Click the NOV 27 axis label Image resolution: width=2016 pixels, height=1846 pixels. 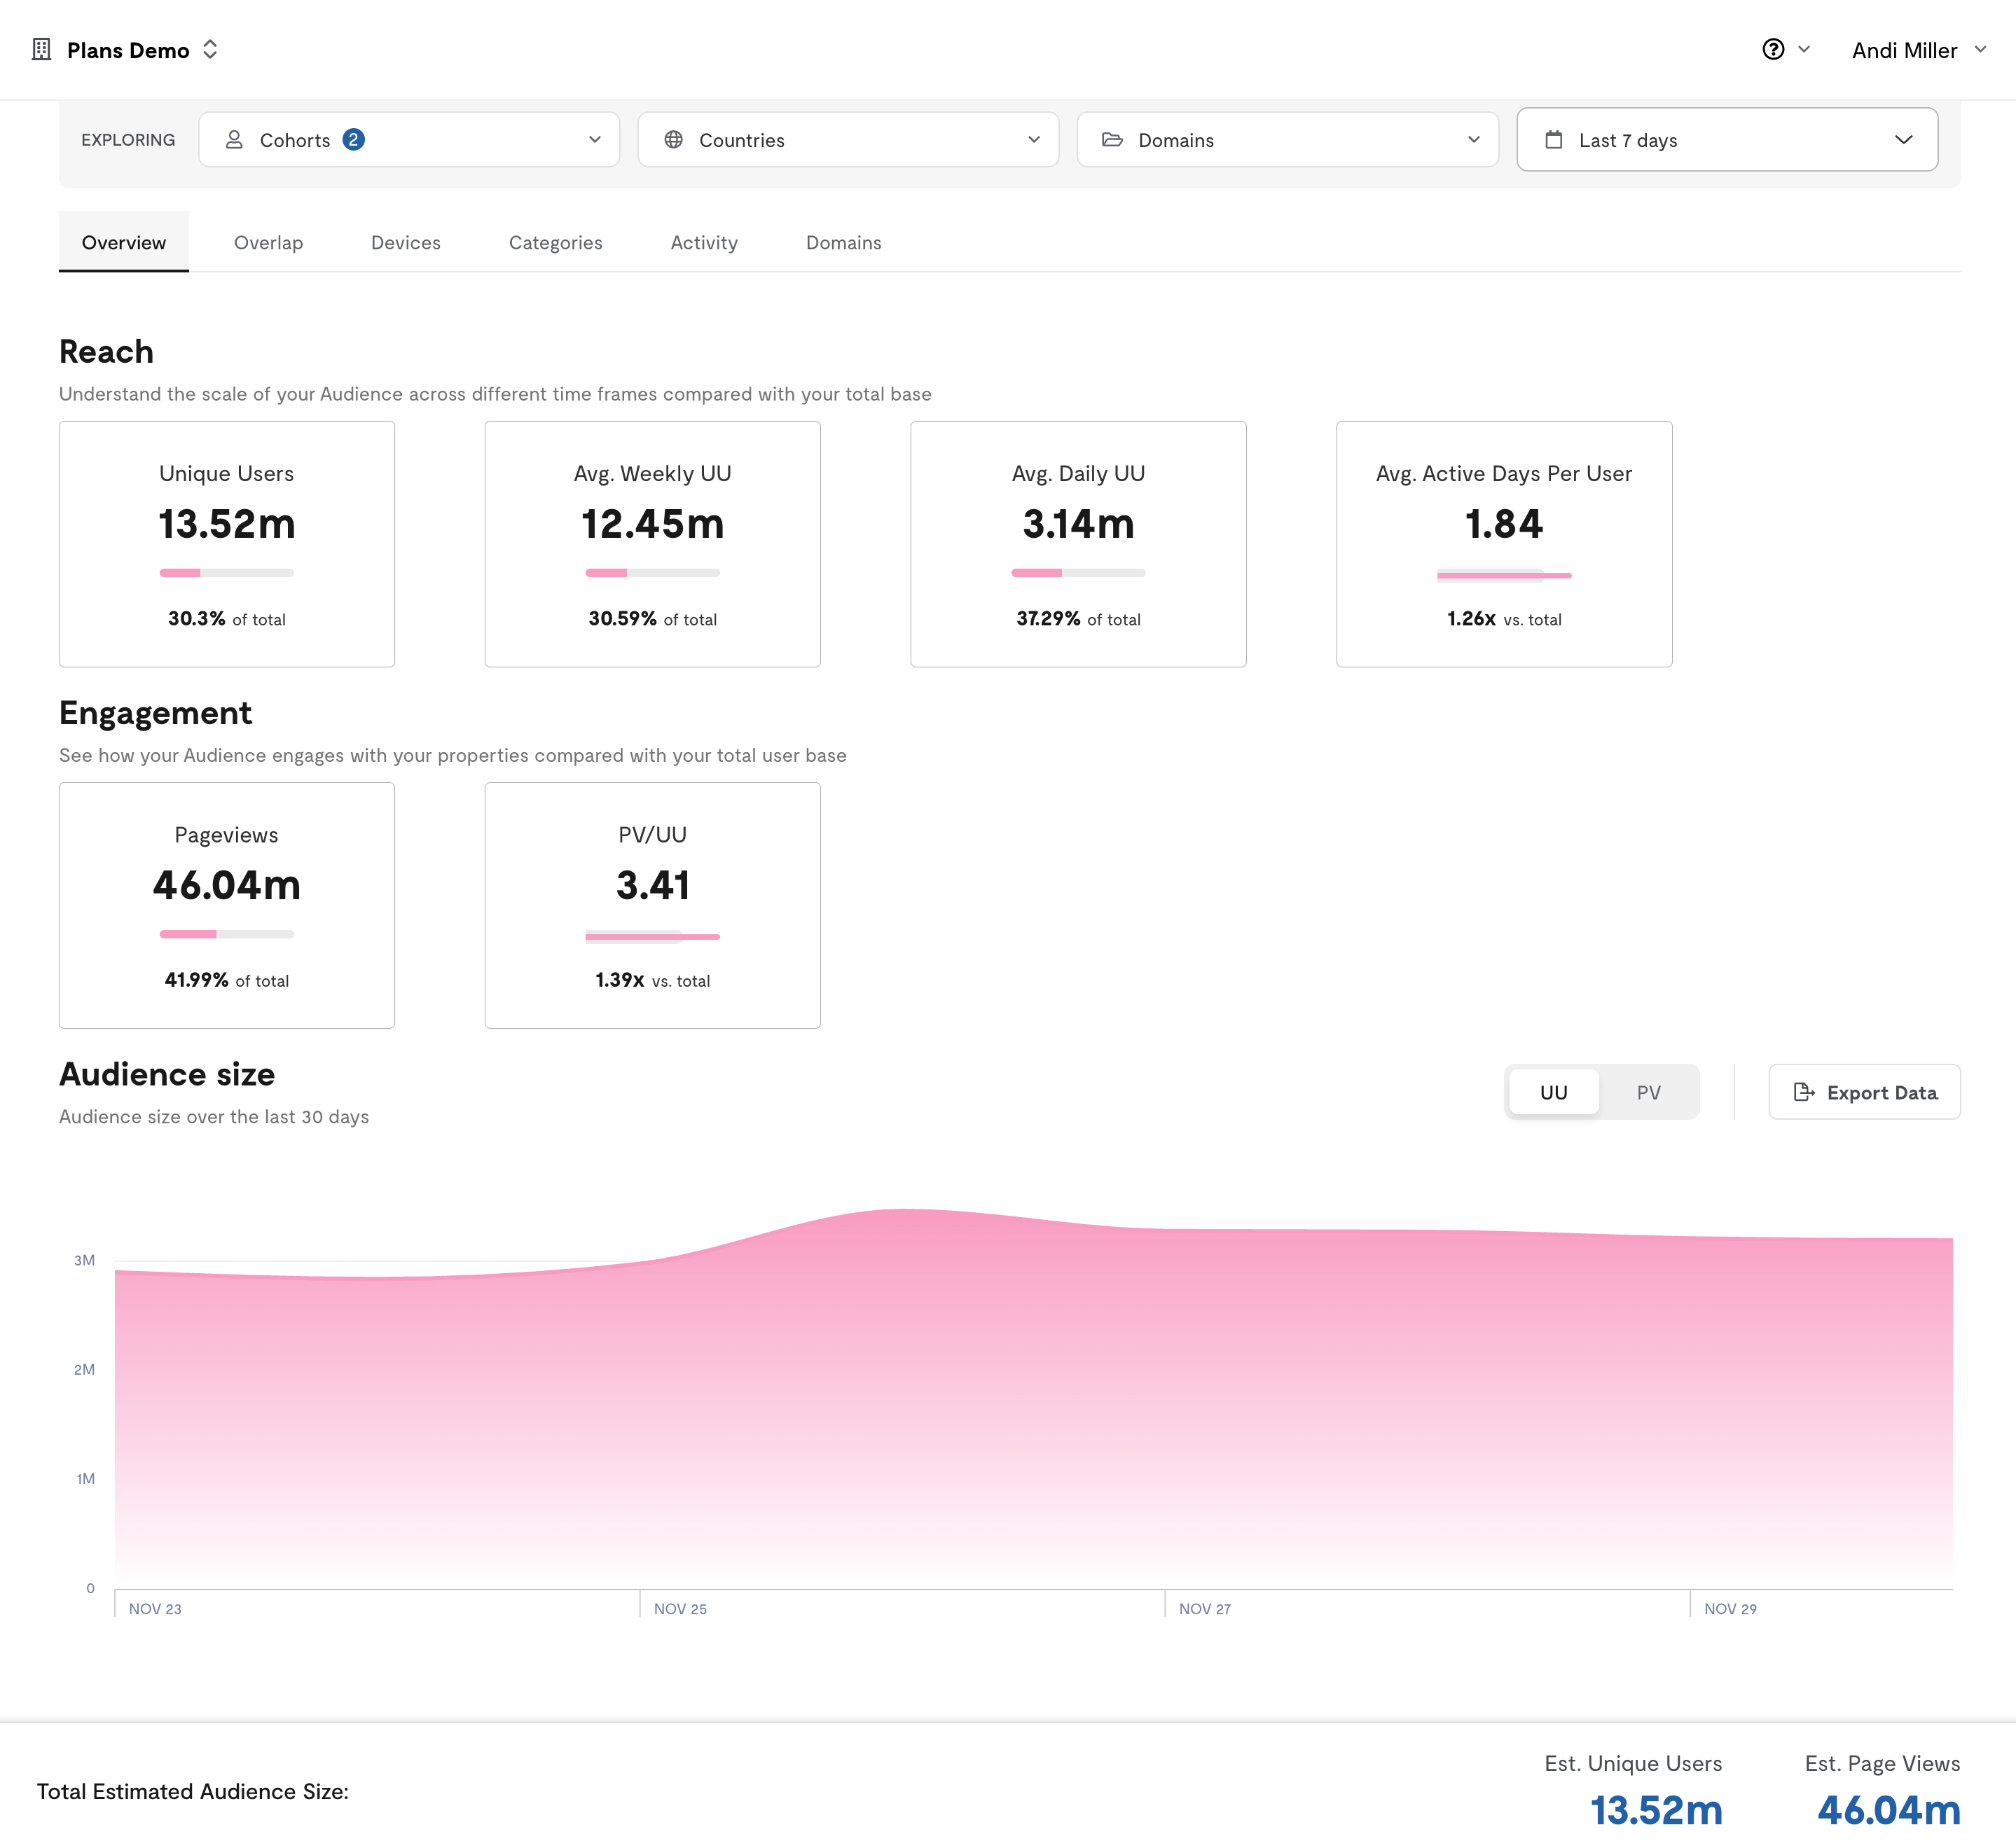click(x=1205, y=1609)
